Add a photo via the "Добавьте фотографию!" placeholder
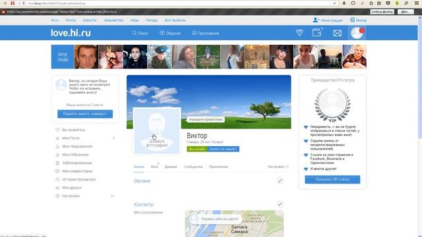 157,130
